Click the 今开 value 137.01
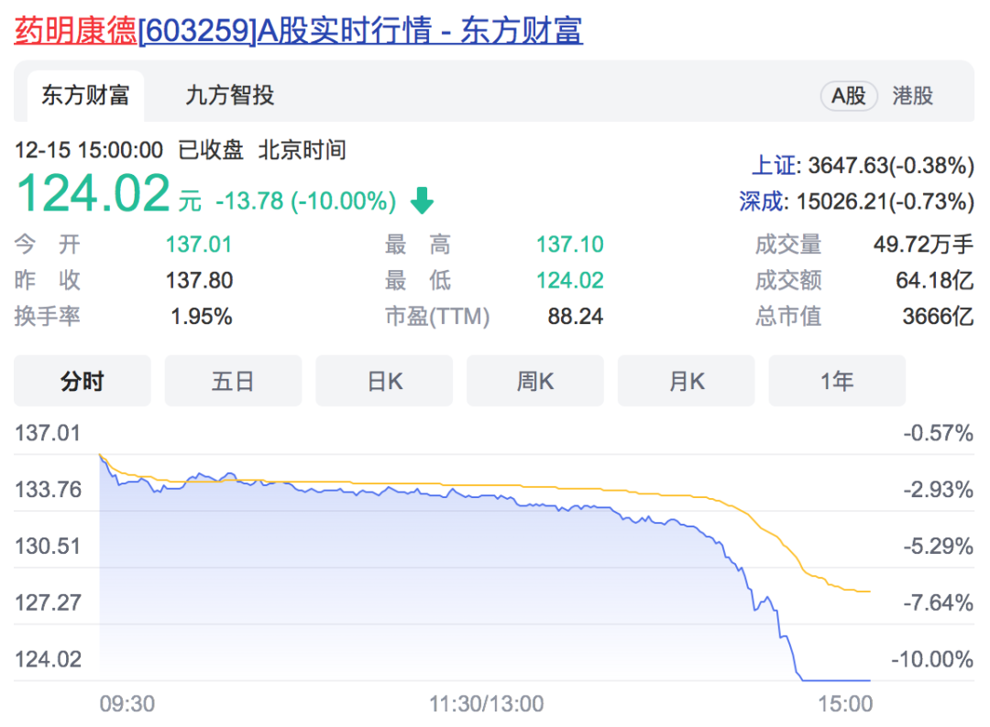Screen dimensions: 990x727 199,244
